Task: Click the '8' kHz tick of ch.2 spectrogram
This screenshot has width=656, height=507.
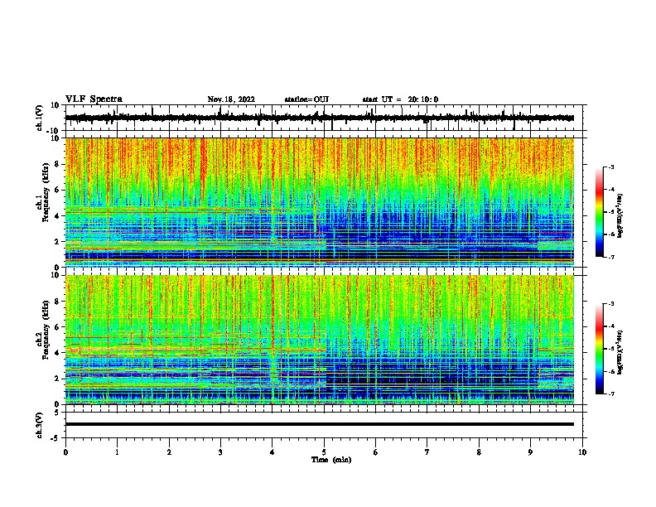Action: 57,302
